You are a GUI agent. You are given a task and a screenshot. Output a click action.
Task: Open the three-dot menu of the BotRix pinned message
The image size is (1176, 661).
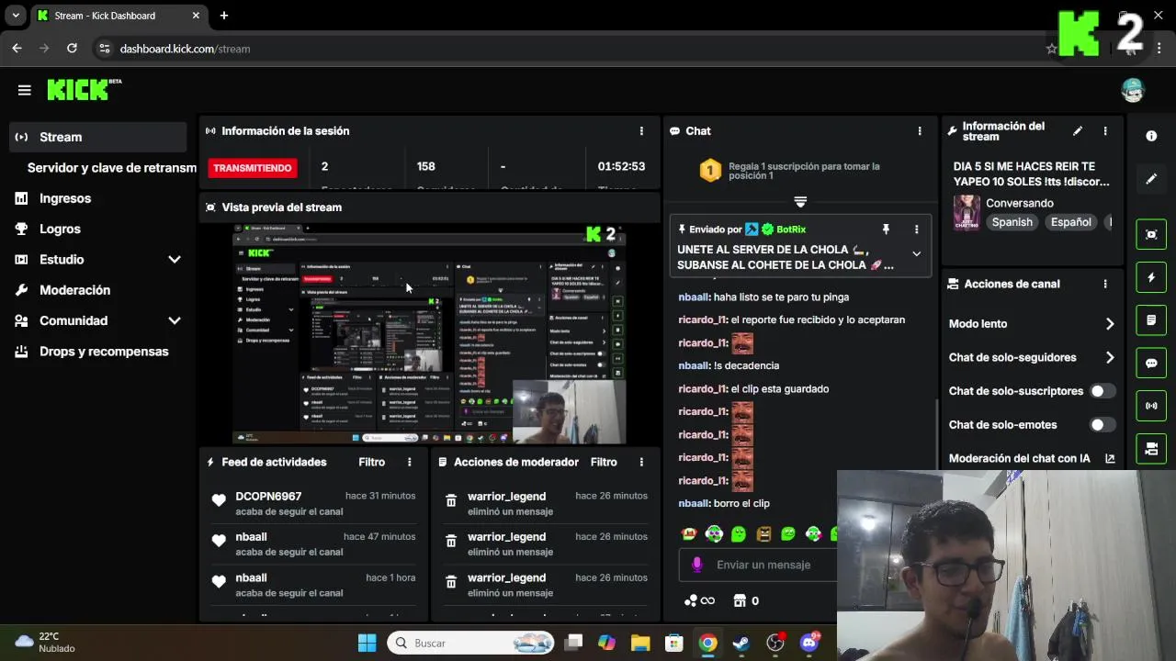(x=916, y=230)
